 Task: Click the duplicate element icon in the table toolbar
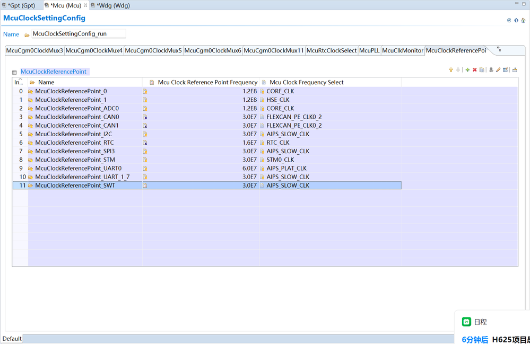point(482,70)
